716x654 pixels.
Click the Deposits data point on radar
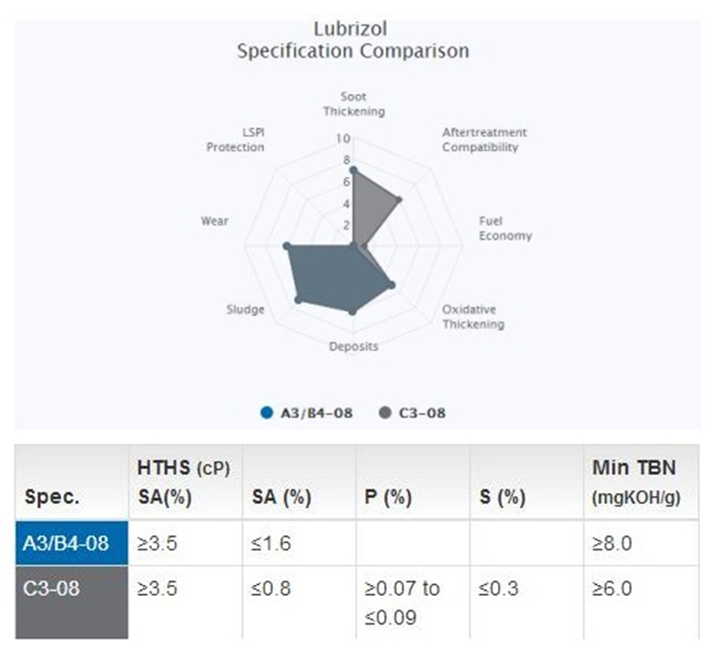point(353,311)
